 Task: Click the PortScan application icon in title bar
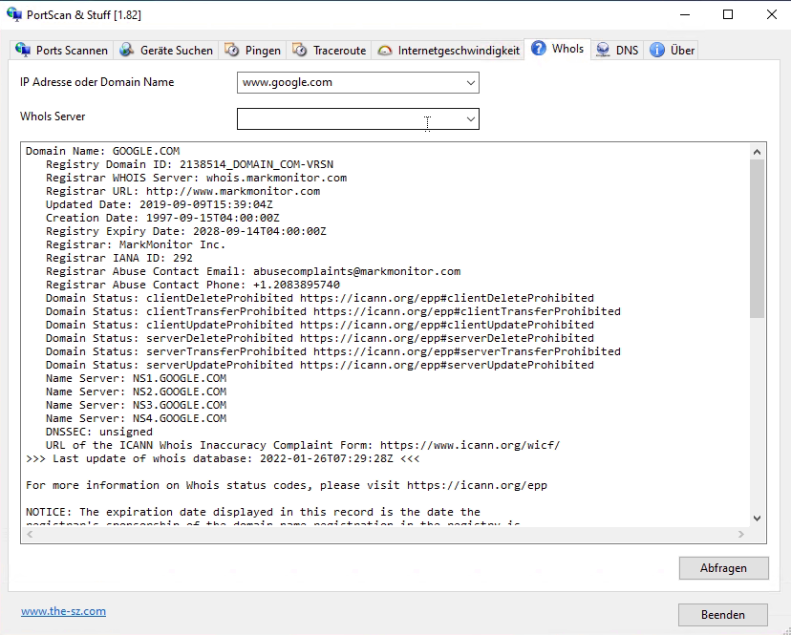pos(13,14)
